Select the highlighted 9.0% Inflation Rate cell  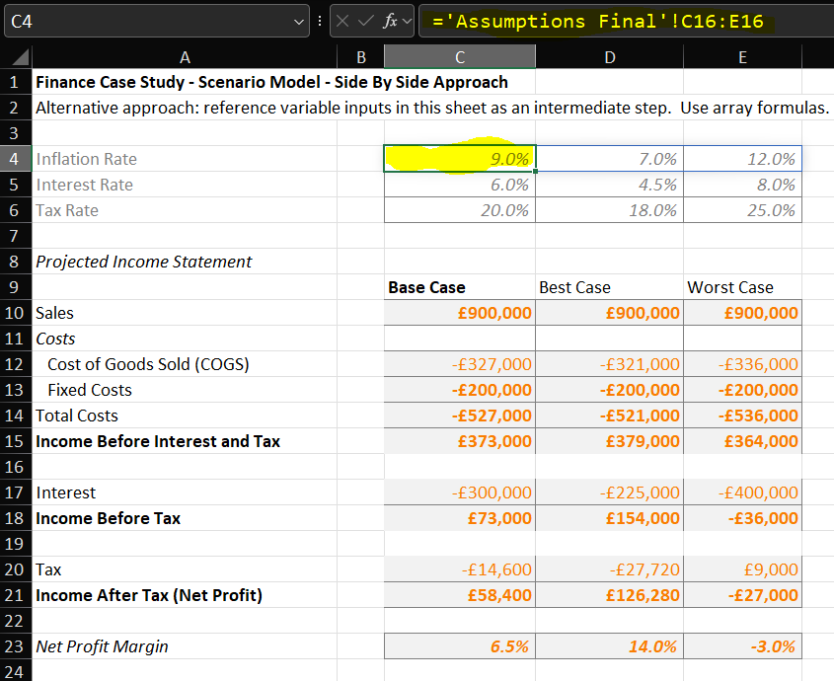[459, 159]
